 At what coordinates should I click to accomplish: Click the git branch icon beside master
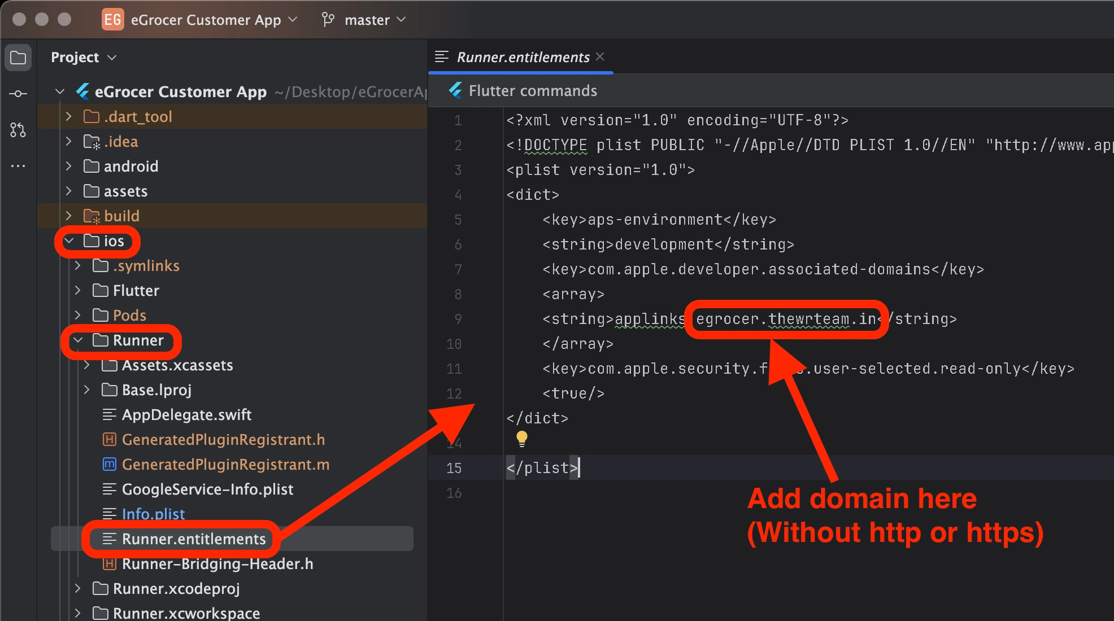click(x=328, y=20)
